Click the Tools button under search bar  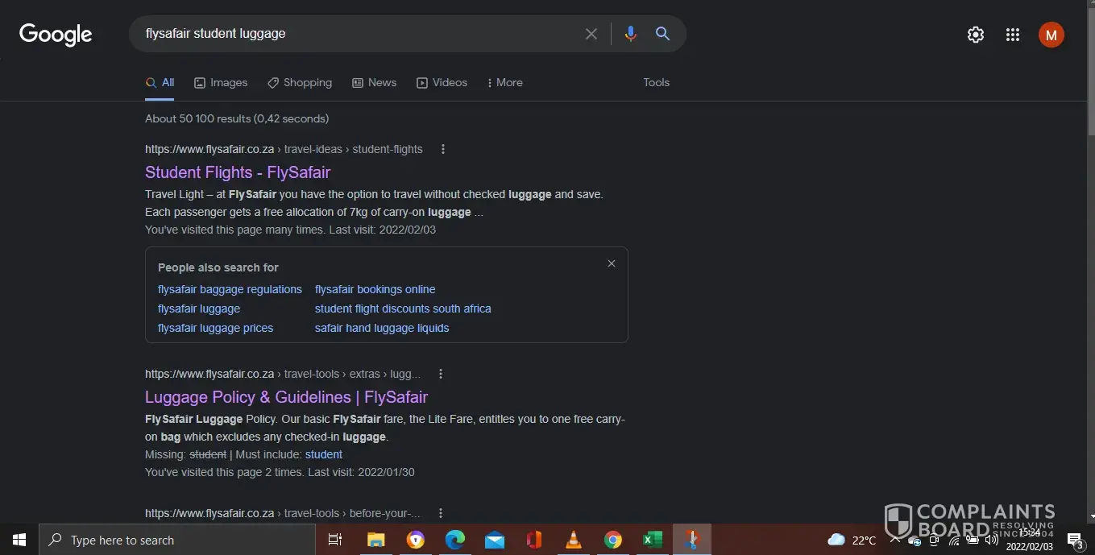pos(656,82)
